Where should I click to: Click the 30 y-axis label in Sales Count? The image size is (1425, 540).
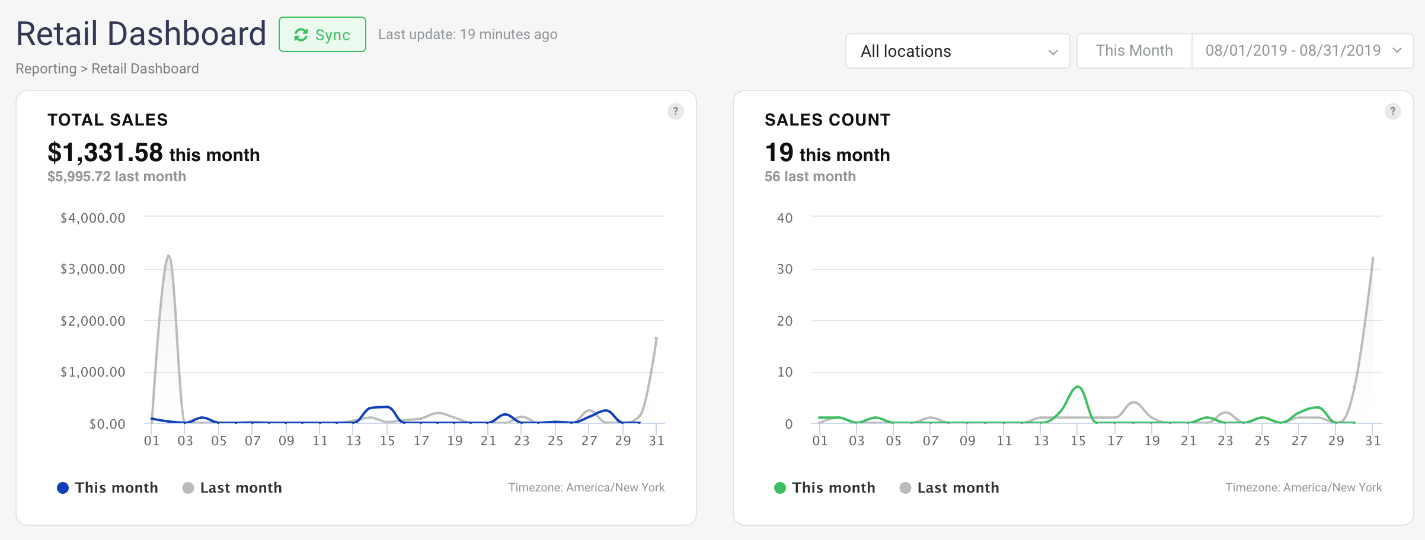click(785, 269)
